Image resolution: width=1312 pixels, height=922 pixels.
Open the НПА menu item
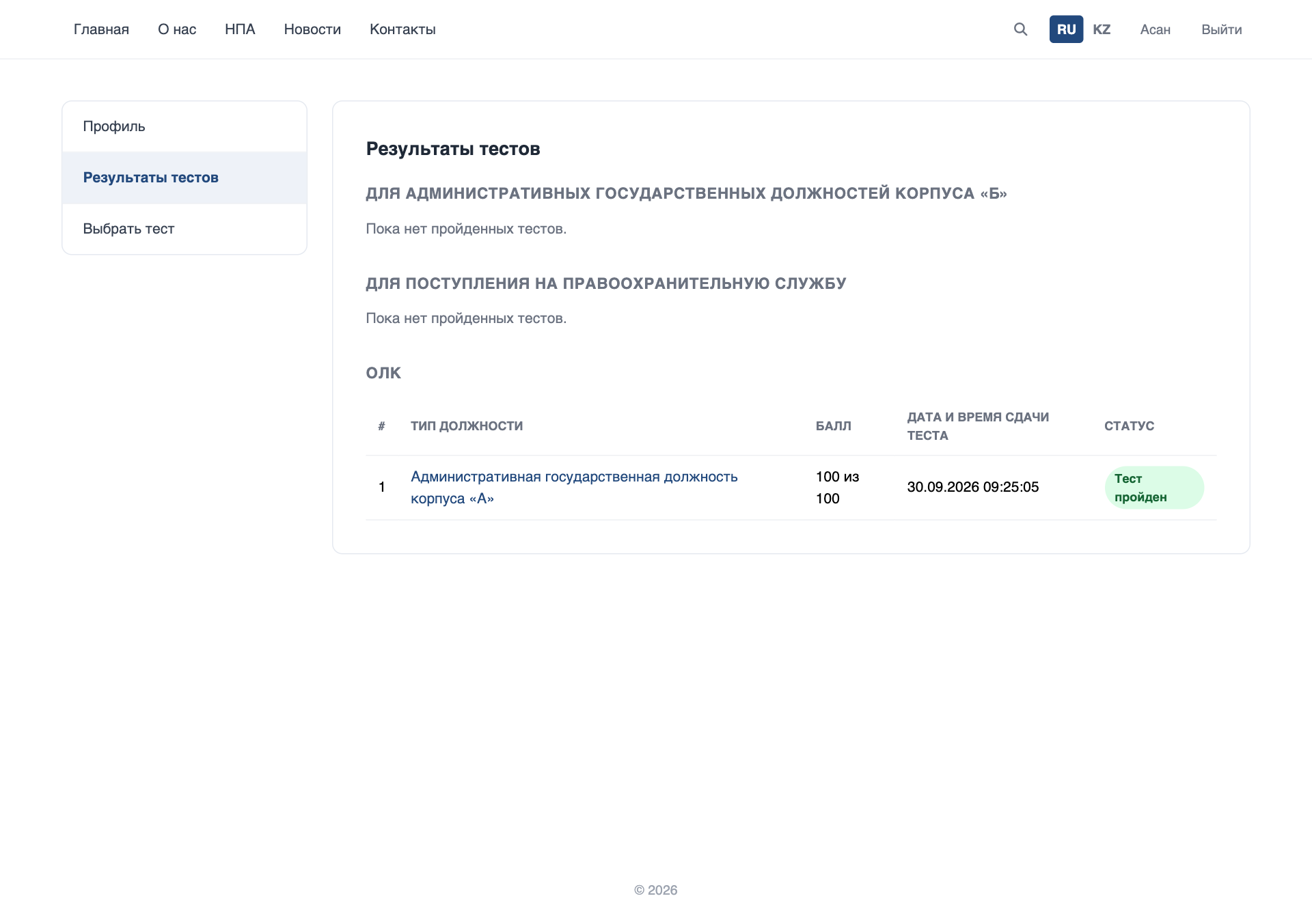[240, 29]
